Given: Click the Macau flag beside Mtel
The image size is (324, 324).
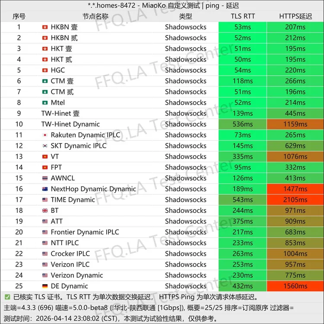Looking at the screenshot, I should [45, 103].
